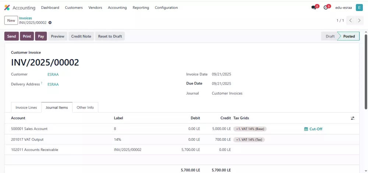This screenshot has height=173, width=368.
Task: Open the gear actions menu beside invoice number
Action: 50,23
